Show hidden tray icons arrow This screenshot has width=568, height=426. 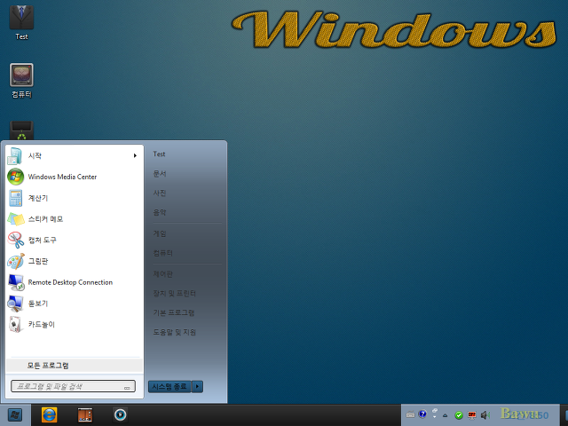tap(446, 415)
